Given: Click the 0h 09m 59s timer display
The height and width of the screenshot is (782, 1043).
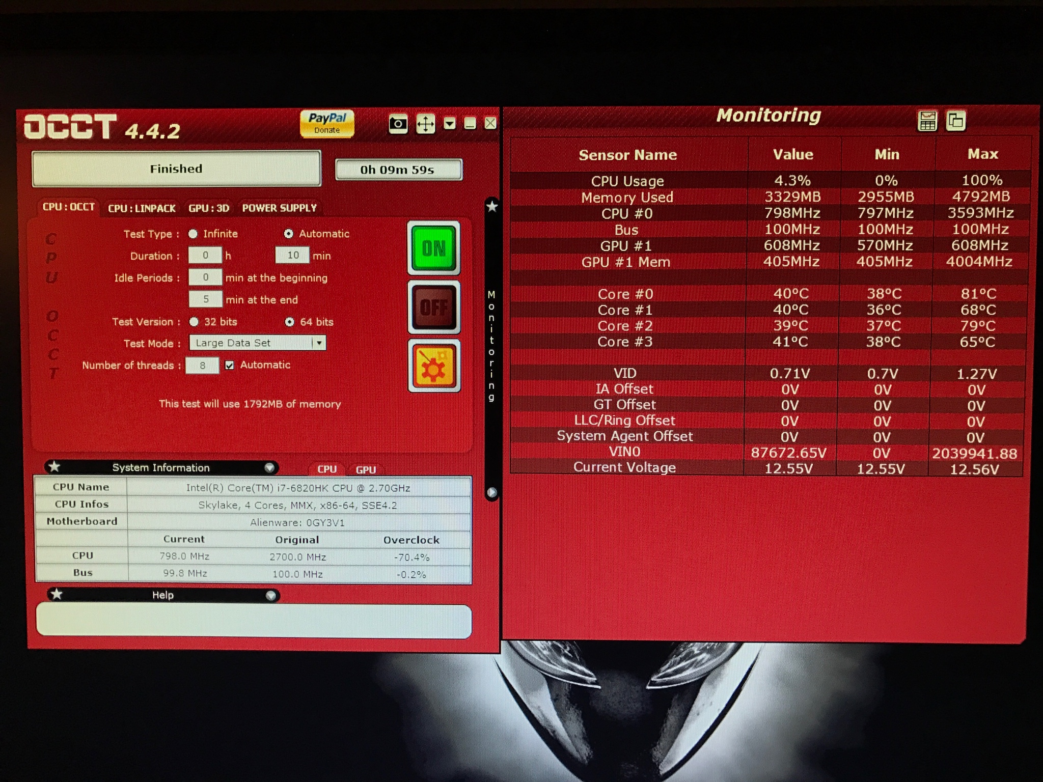Looking at the screenshot, I should [x=398, y=170].
